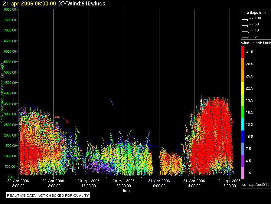Click the 8000.00 altitude axis label

coord(10,9)
